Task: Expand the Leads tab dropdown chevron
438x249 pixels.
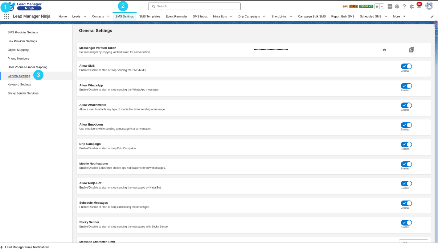Action: tap(85, 17)
